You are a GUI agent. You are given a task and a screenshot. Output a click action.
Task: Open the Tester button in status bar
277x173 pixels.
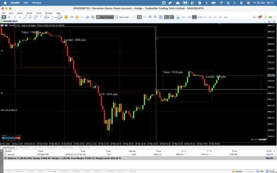[x=270, y=171]
